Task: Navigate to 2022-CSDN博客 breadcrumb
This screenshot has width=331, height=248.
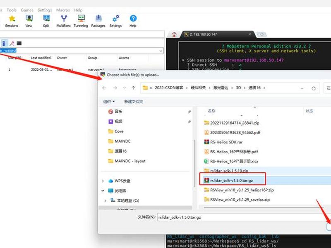Action: click(169, 88)
